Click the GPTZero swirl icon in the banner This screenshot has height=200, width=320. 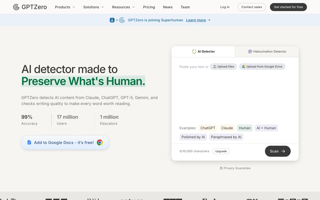tap(122, 20)
